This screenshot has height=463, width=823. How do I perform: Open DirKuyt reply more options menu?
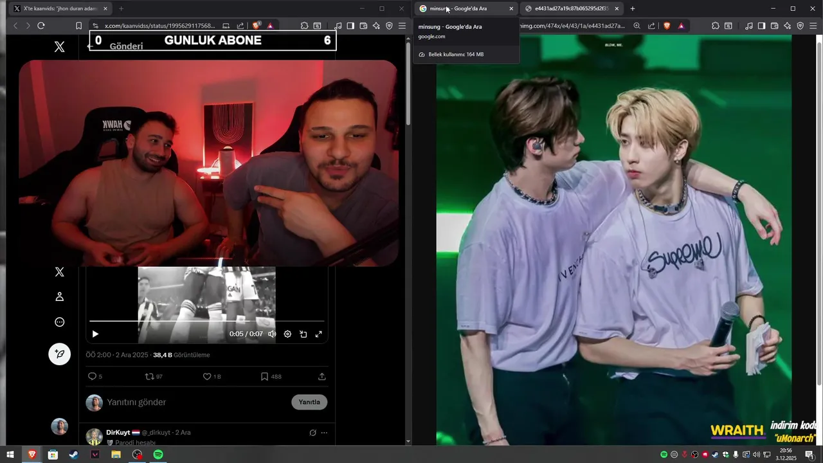(324, 433)
